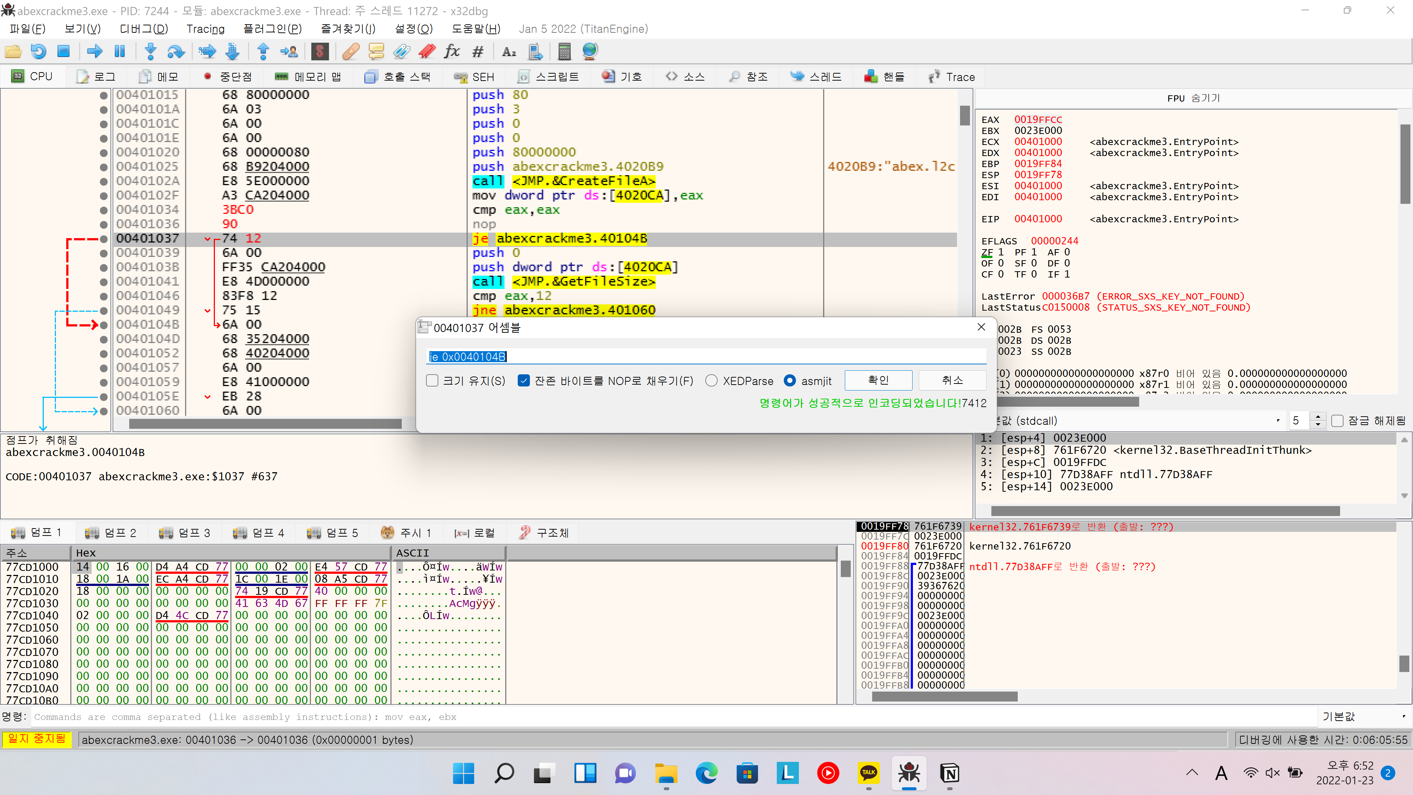Toggle breakpoint dot at address 00401015
Image resolution: width=1413 pixels, height=795 pixels.
click(x=104, y=95)
